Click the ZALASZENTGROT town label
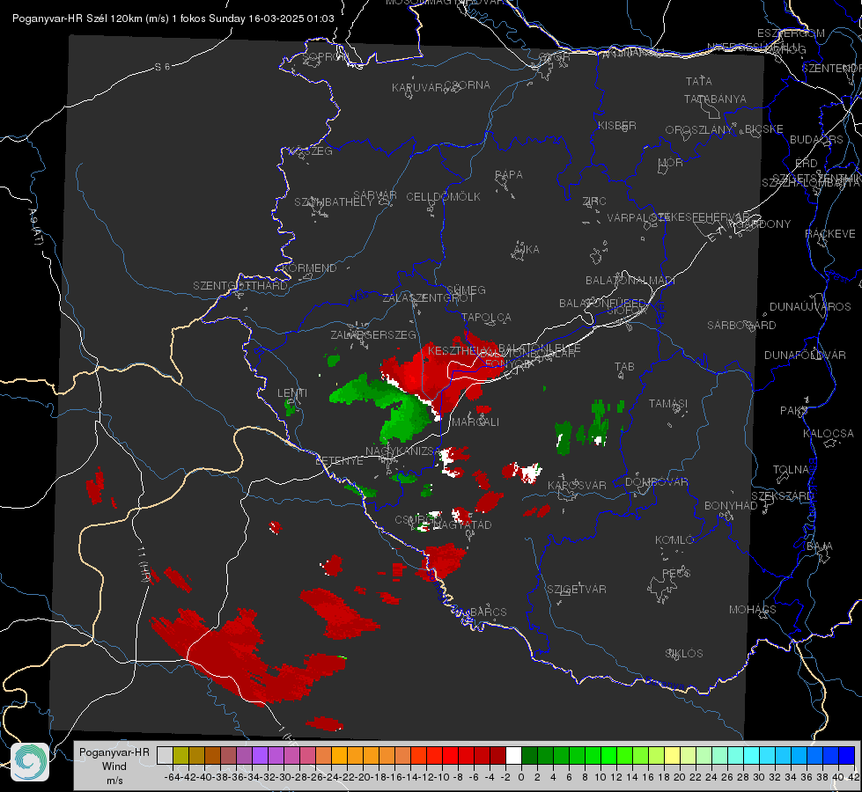This screenshot has width=862, height=792. pos(428,298)
